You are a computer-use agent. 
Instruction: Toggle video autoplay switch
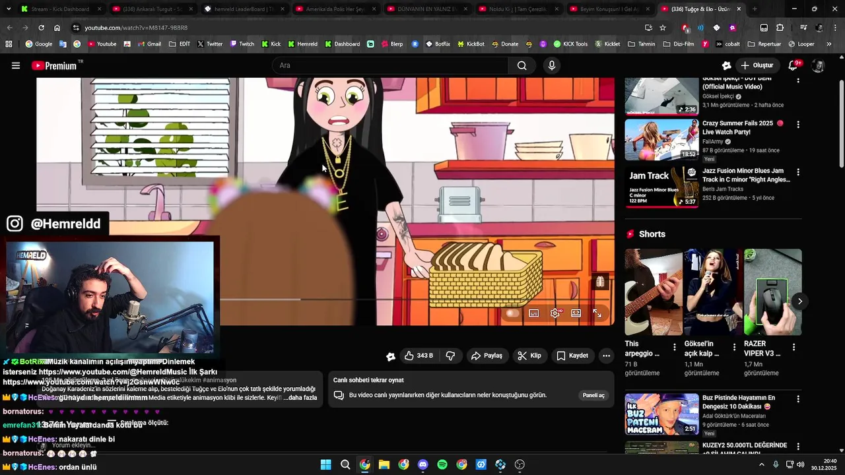(x=512, y=313)
